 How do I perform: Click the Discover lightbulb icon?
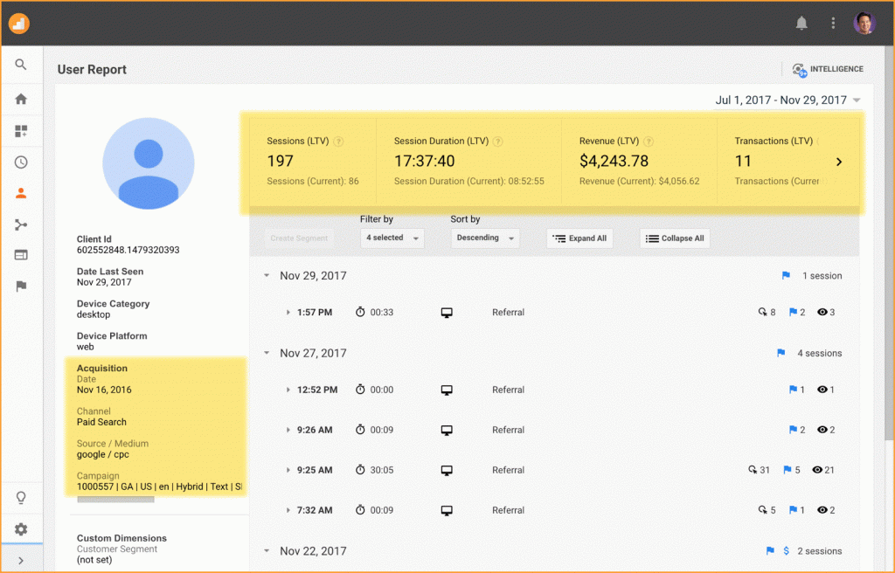click(21, 496)
